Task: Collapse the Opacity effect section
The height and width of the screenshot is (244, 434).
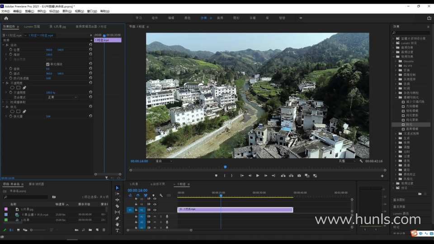Action: click(x=4, y=83)
